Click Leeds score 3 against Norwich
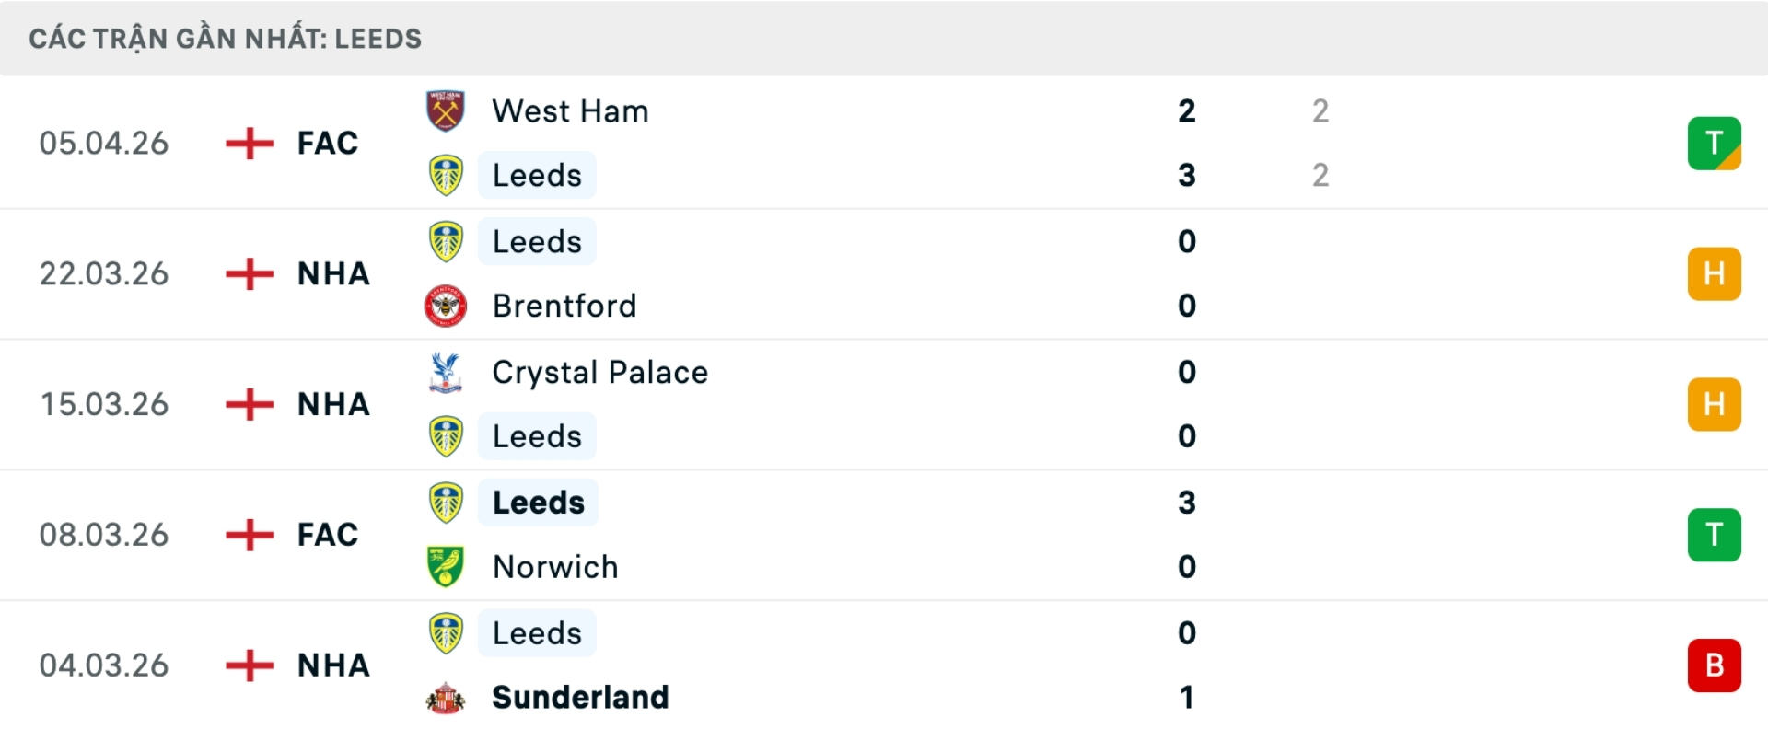 click(x=1187, y=503)
